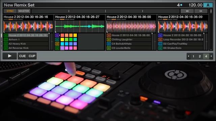Select page 4 in the page selector

click(206, 56)
